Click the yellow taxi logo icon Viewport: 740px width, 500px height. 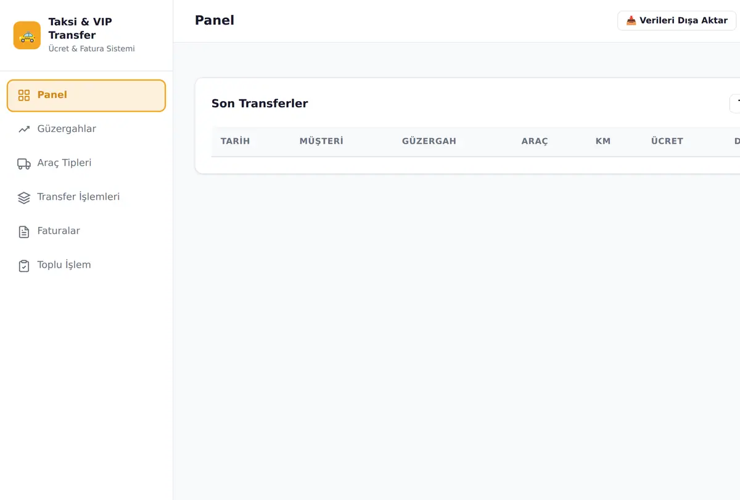pos(27,35)
